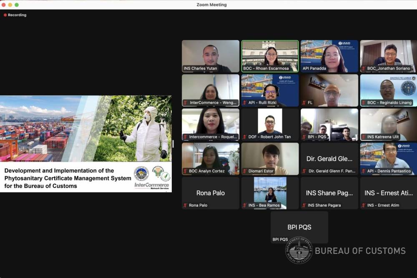Click muted mic icon beside BOC_Jonathan Soriano
Viewport: 417px width, 278px height.
click(x=364, y=68)
